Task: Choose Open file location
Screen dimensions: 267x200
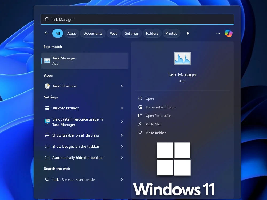Action: point(159,116)
